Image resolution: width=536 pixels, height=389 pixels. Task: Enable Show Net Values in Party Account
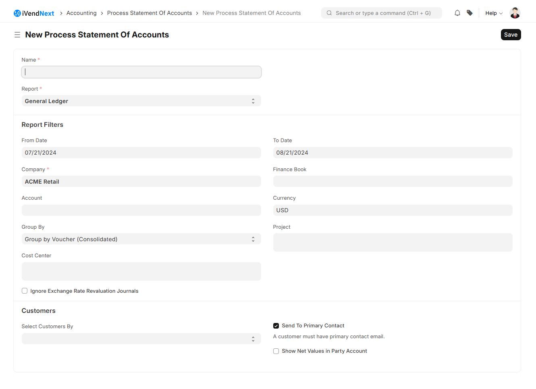tap(276, 351)
